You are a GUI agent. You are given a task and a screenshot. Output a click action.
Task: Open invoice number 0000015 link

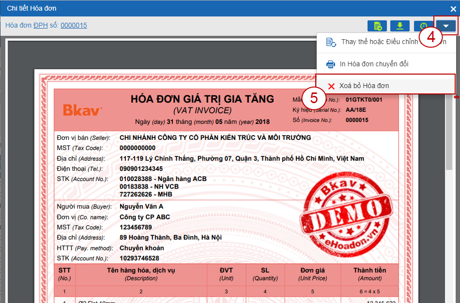74,25
